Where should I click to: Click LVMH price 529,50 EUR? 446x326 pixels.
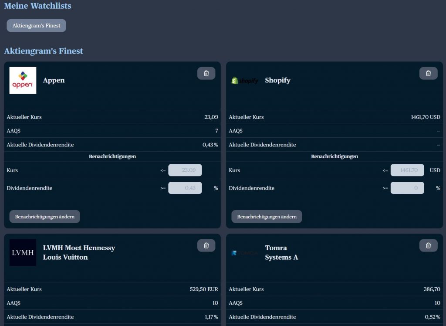(204, 289)
